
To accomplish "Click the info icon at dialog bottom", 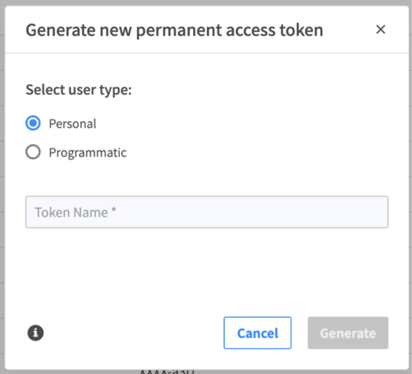I will pos(35,333).
